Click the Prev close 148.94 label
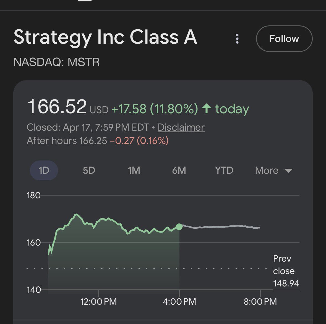Viewport: 326px width, 324px height. click(x=286, y=271)
